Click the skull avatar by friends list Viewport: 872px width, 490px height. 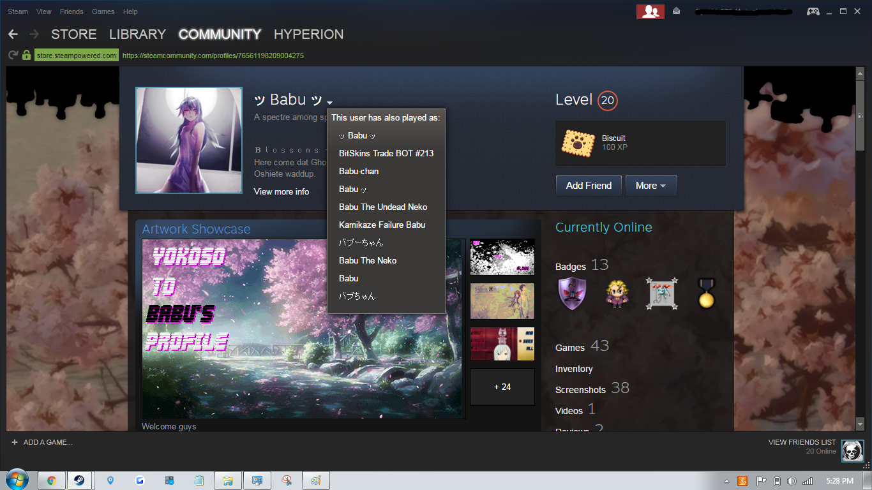852,451
